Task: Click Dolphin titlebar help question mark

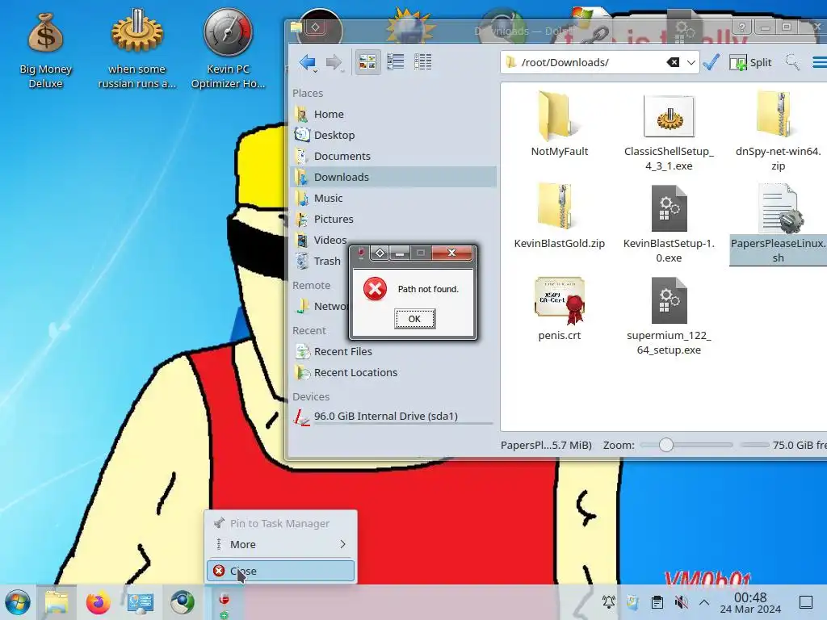Action: coord(741,27)
